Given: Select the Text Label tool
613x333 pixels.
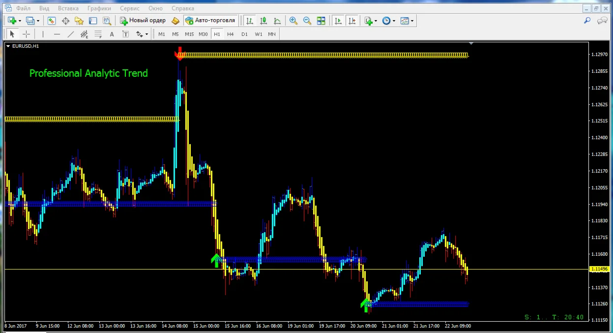Looking at the screenshot, I should [x=125, y=34].
